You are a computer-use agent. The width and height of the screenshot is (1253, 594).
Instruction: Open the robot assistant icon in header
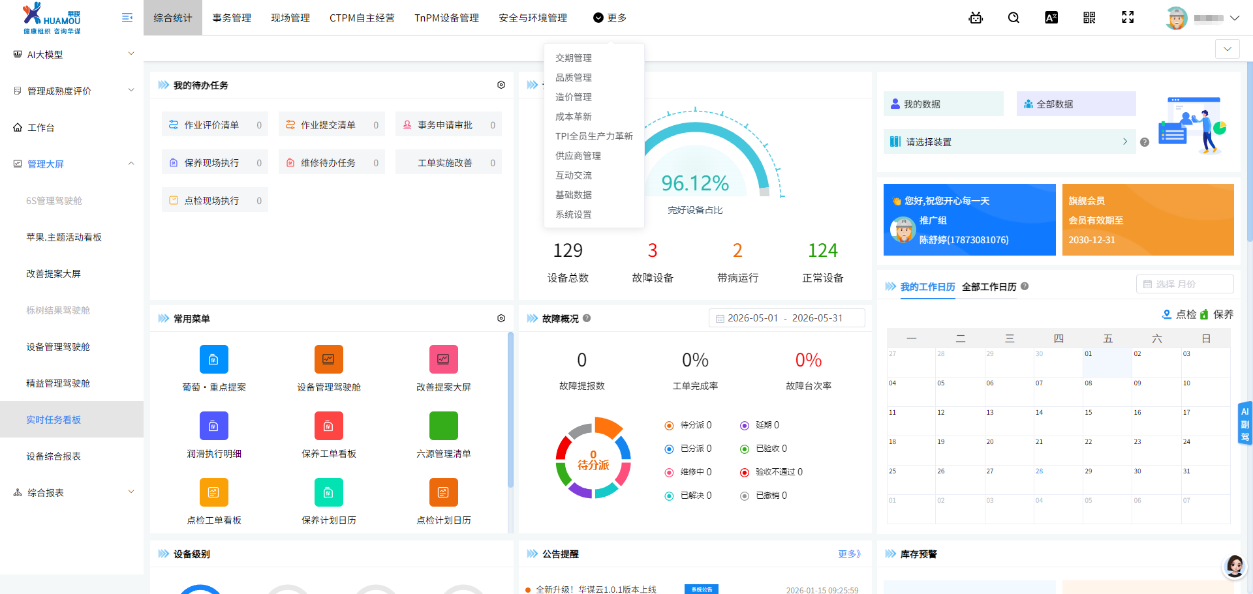(976, 18)
